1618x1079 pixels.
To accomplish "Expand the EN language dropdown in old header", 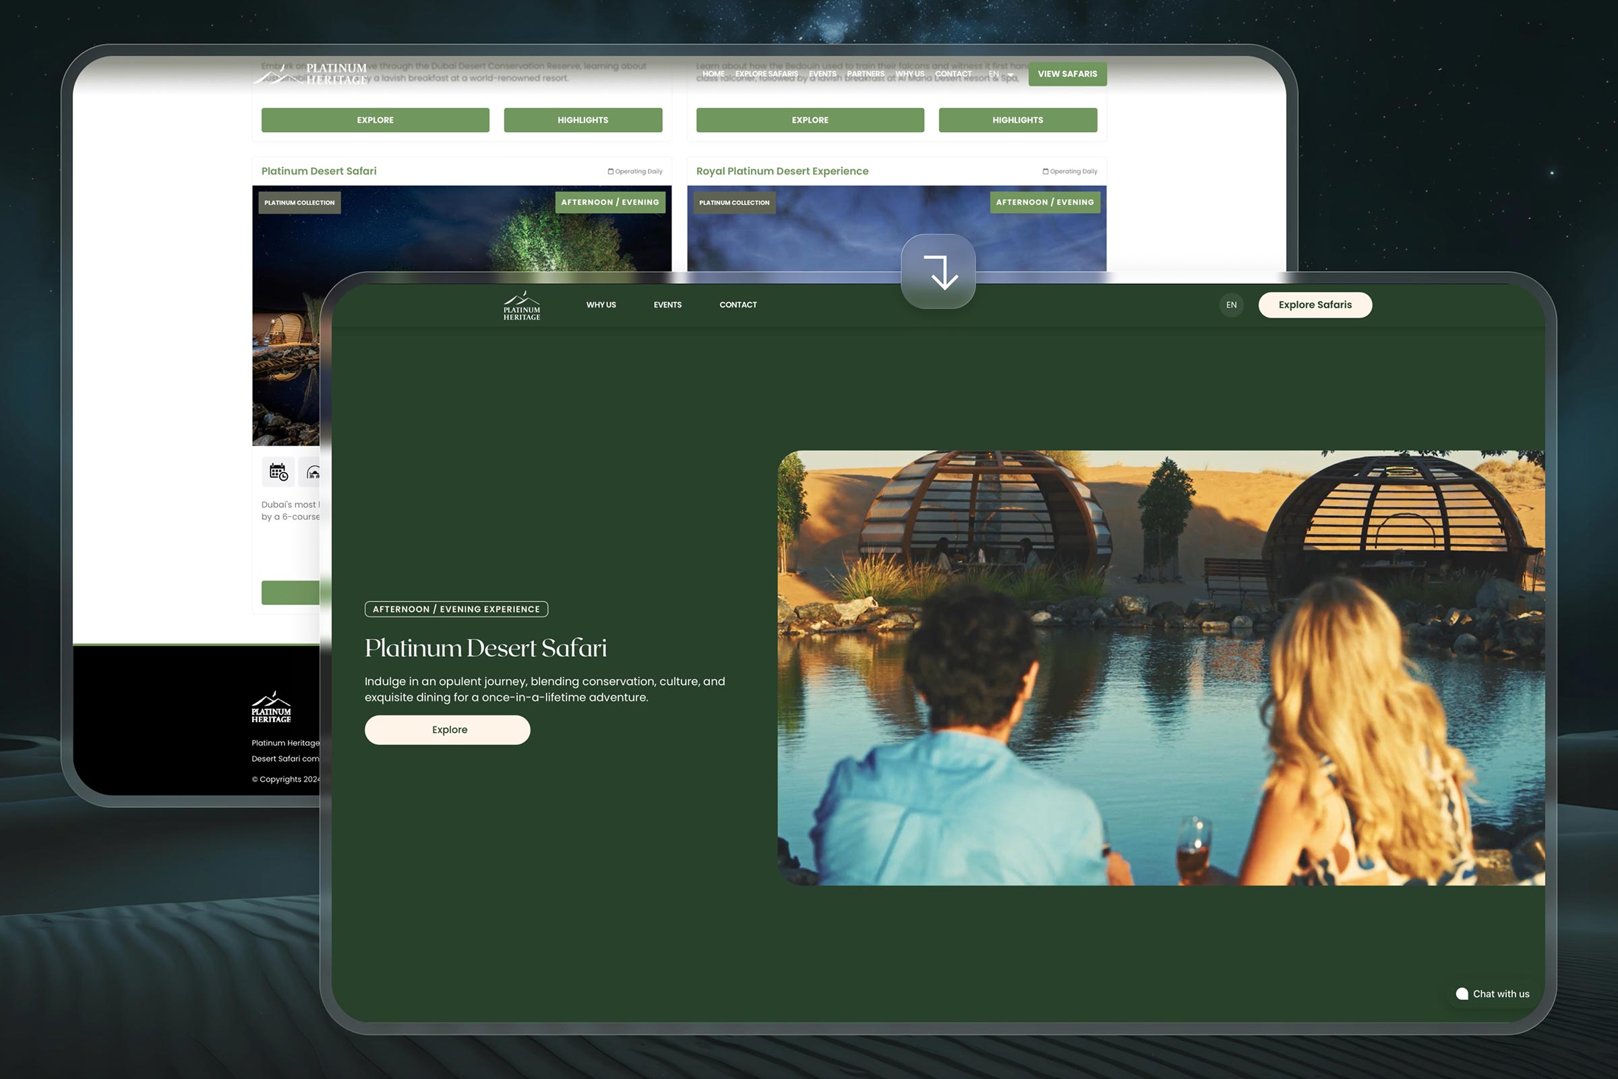I will coord(1001,74).
